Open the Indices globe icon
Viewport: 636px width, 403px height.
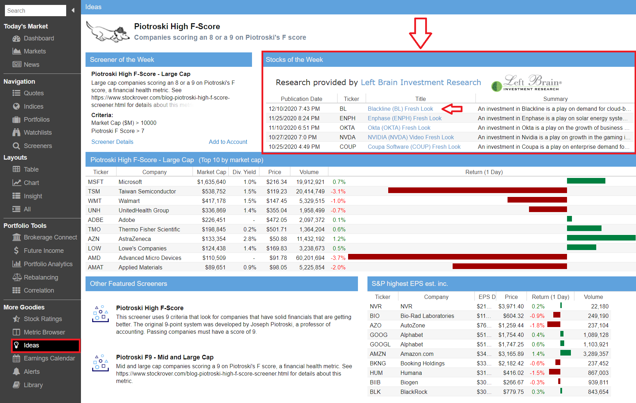16,106
